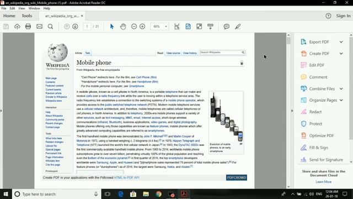The image size is (353, 199).
Task: Click the read mode toolbar icon
Action: pos(210,27)
